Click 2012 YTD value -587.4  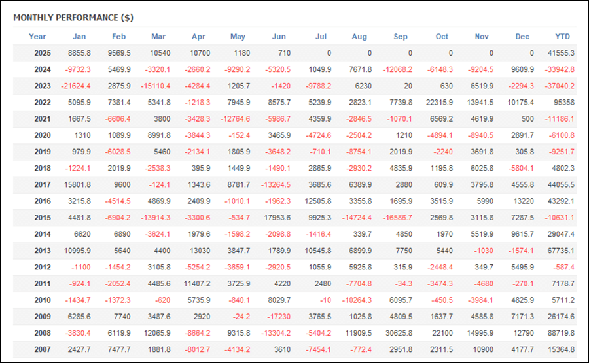tap(563, 268)
